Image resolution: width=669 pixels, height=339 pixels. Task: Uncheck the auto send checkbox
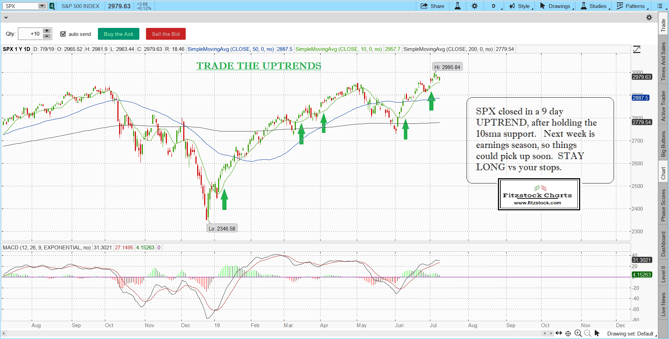(x=63, y=34)
